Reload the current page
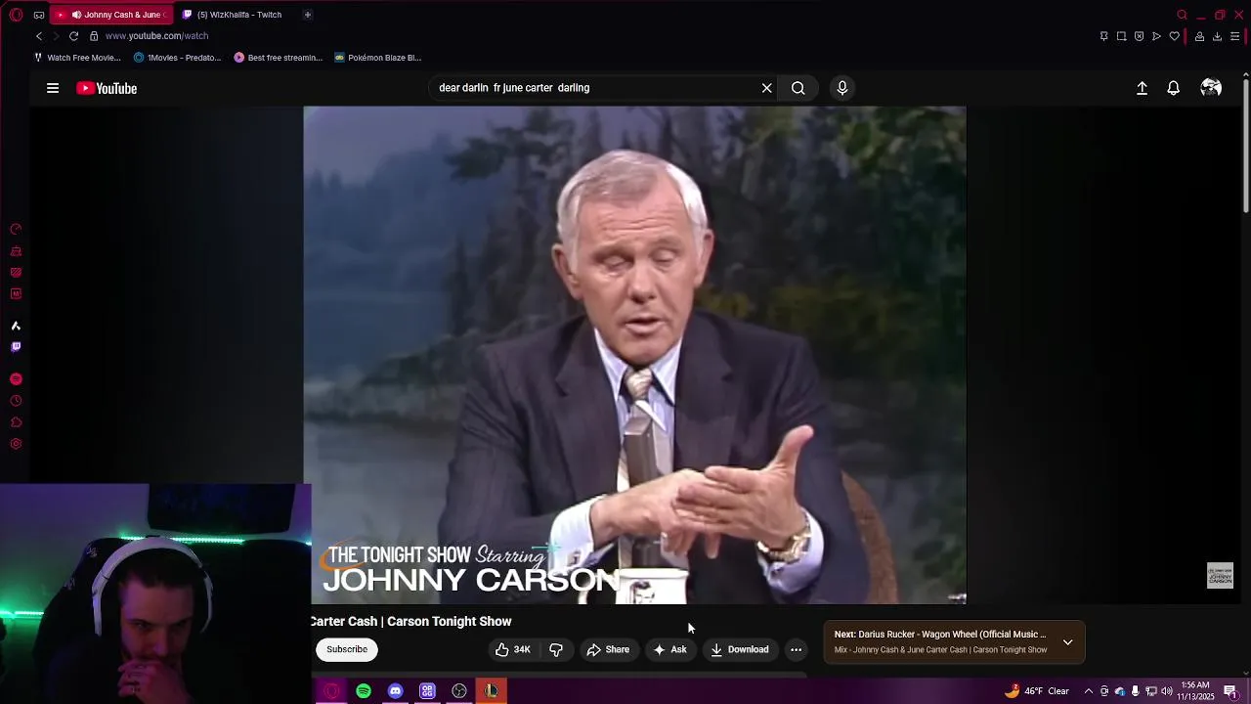 click(x=73, y=36)
